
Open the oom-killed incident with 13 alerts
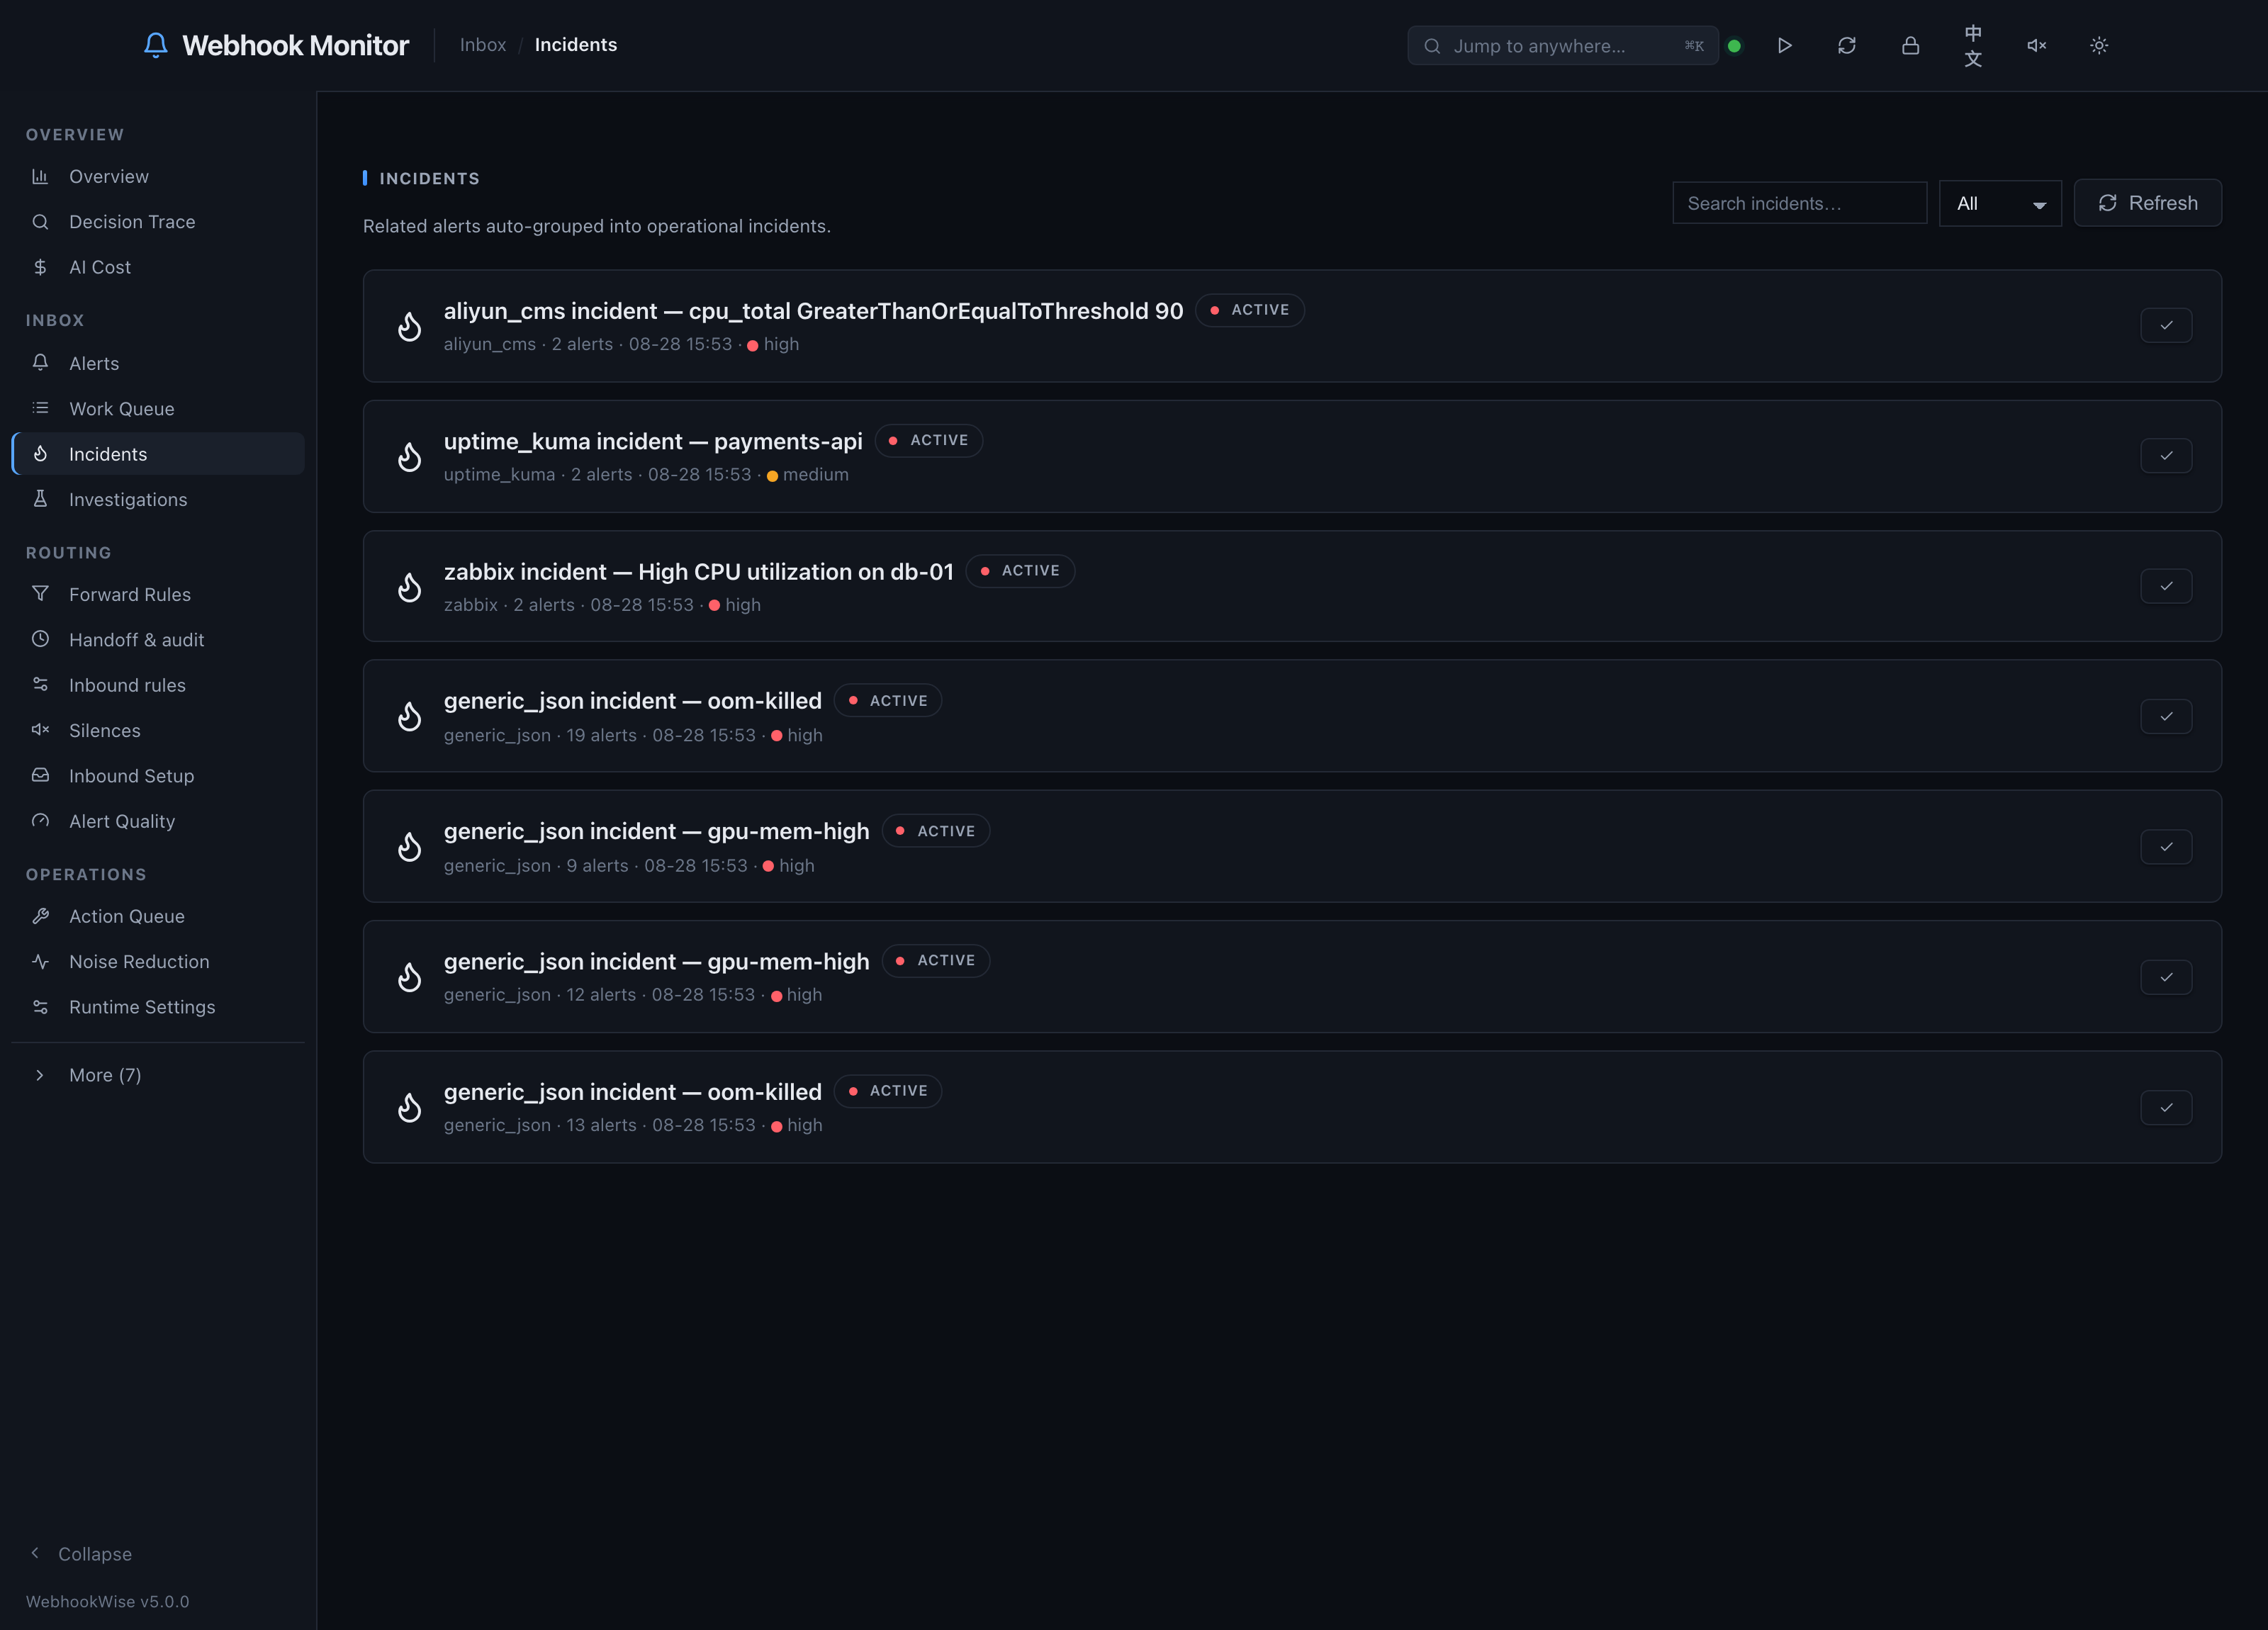click(1292, 1107)
